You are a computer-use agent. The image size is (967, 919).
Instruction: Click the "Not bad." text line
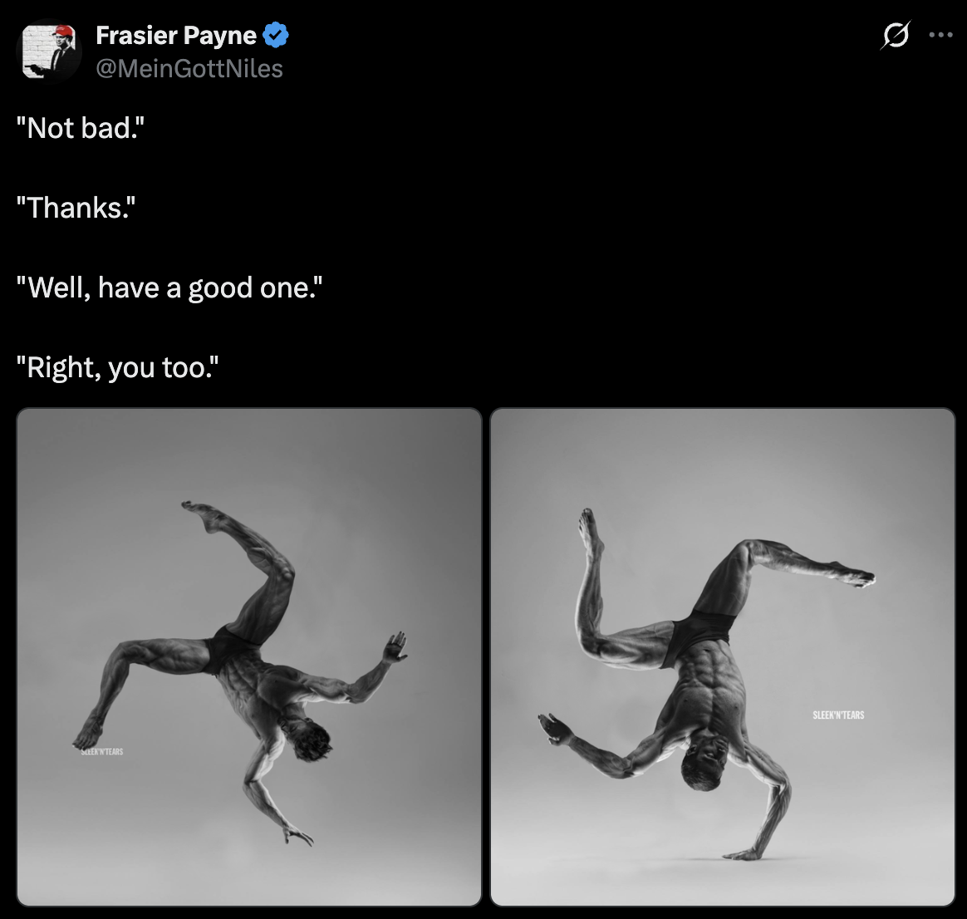click(81, 128)
